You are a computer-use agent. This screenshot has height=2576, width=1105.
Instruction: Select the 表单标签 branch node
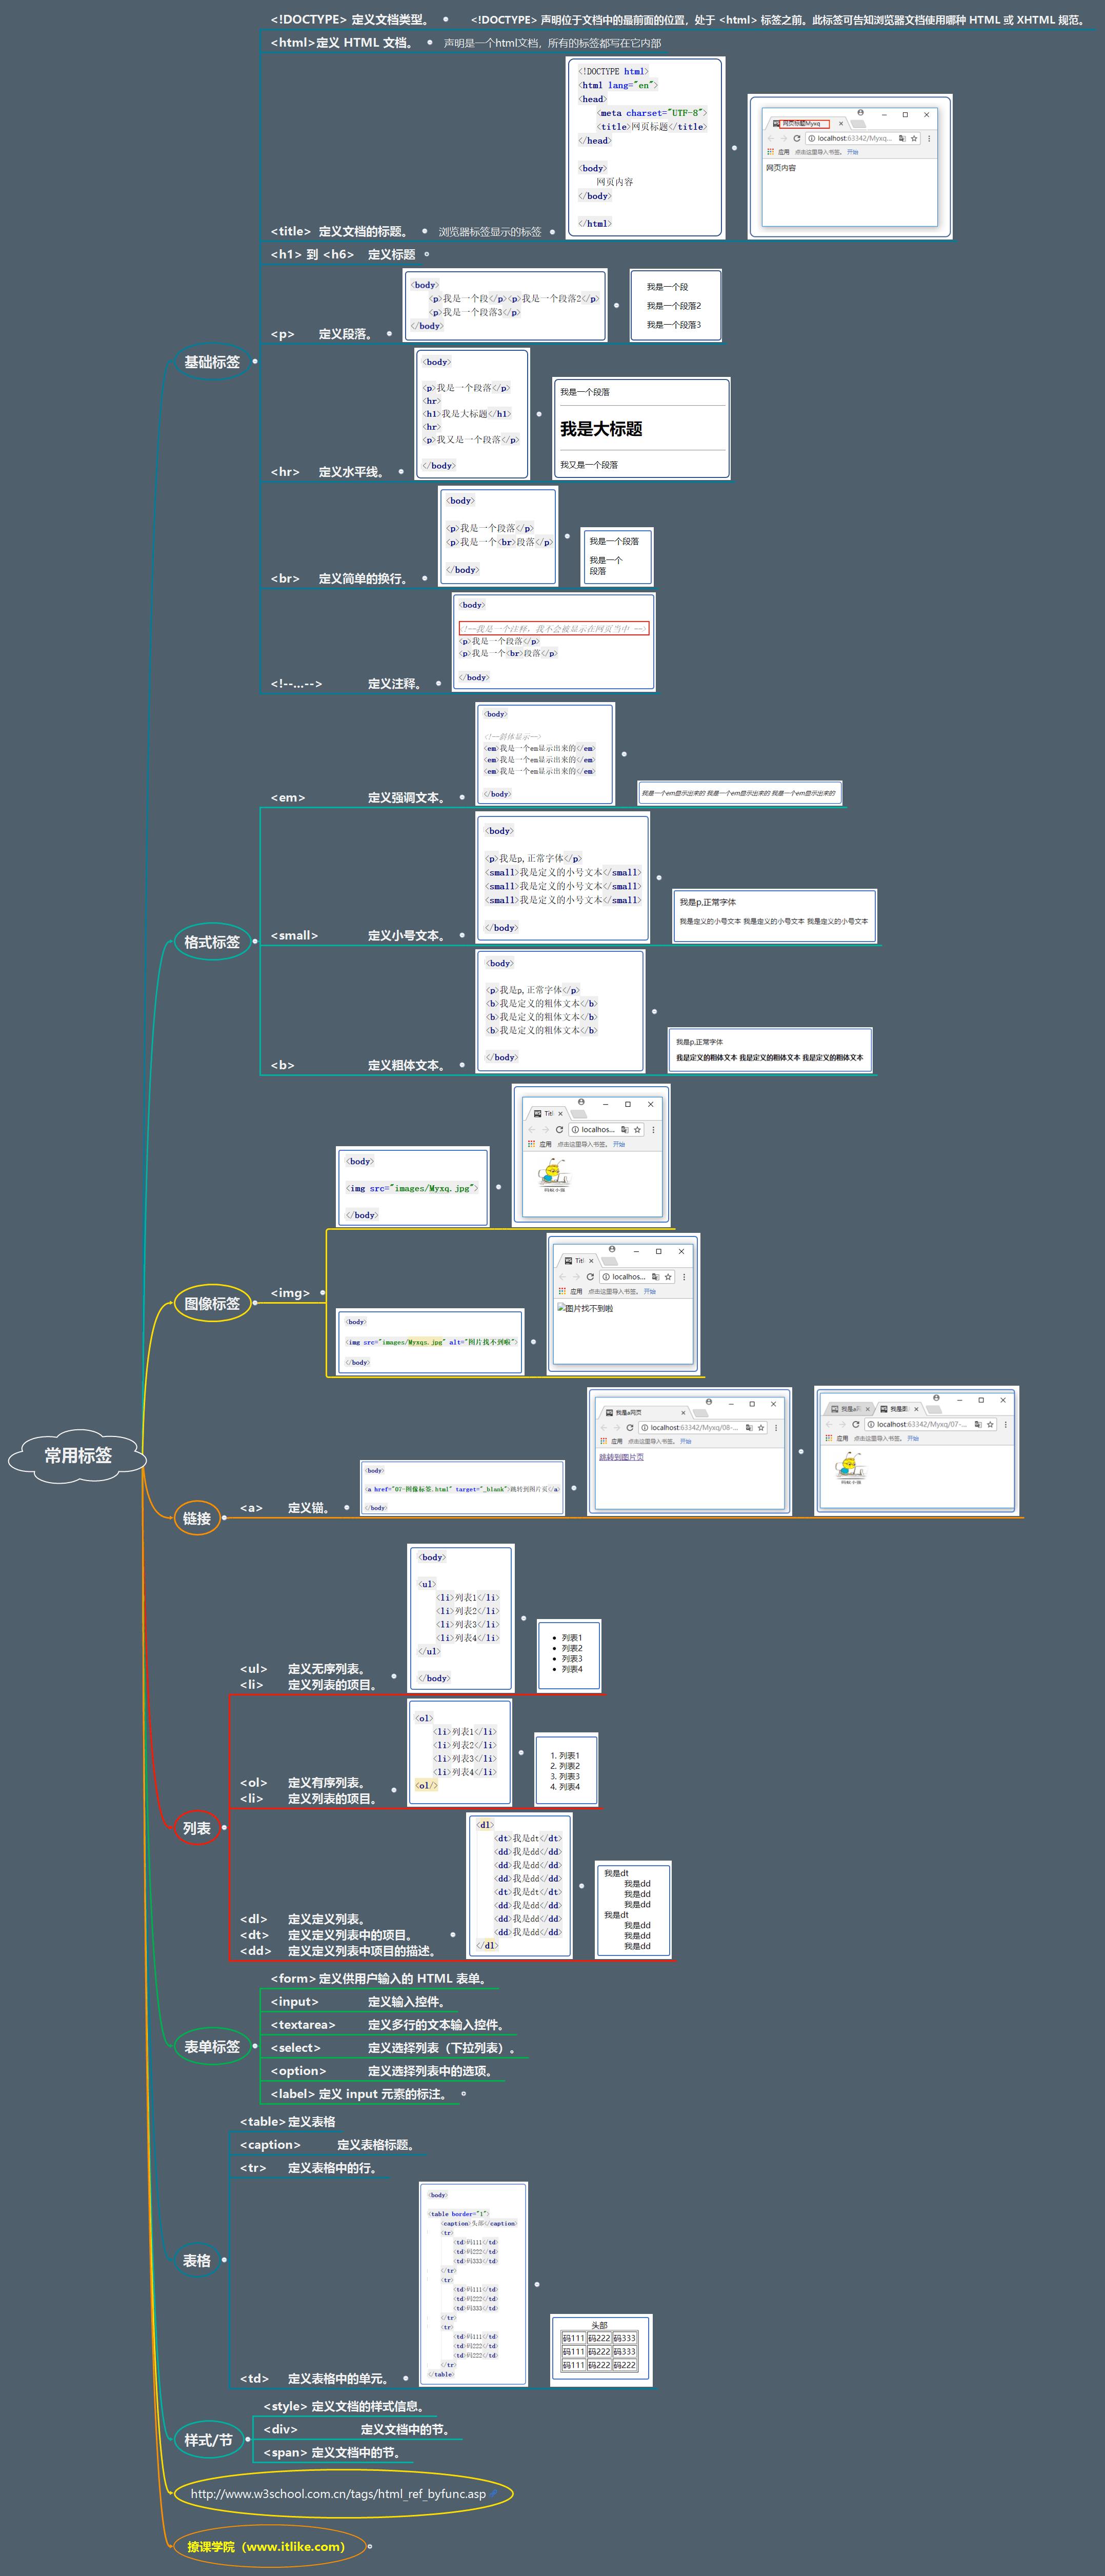coord(212,2047)
